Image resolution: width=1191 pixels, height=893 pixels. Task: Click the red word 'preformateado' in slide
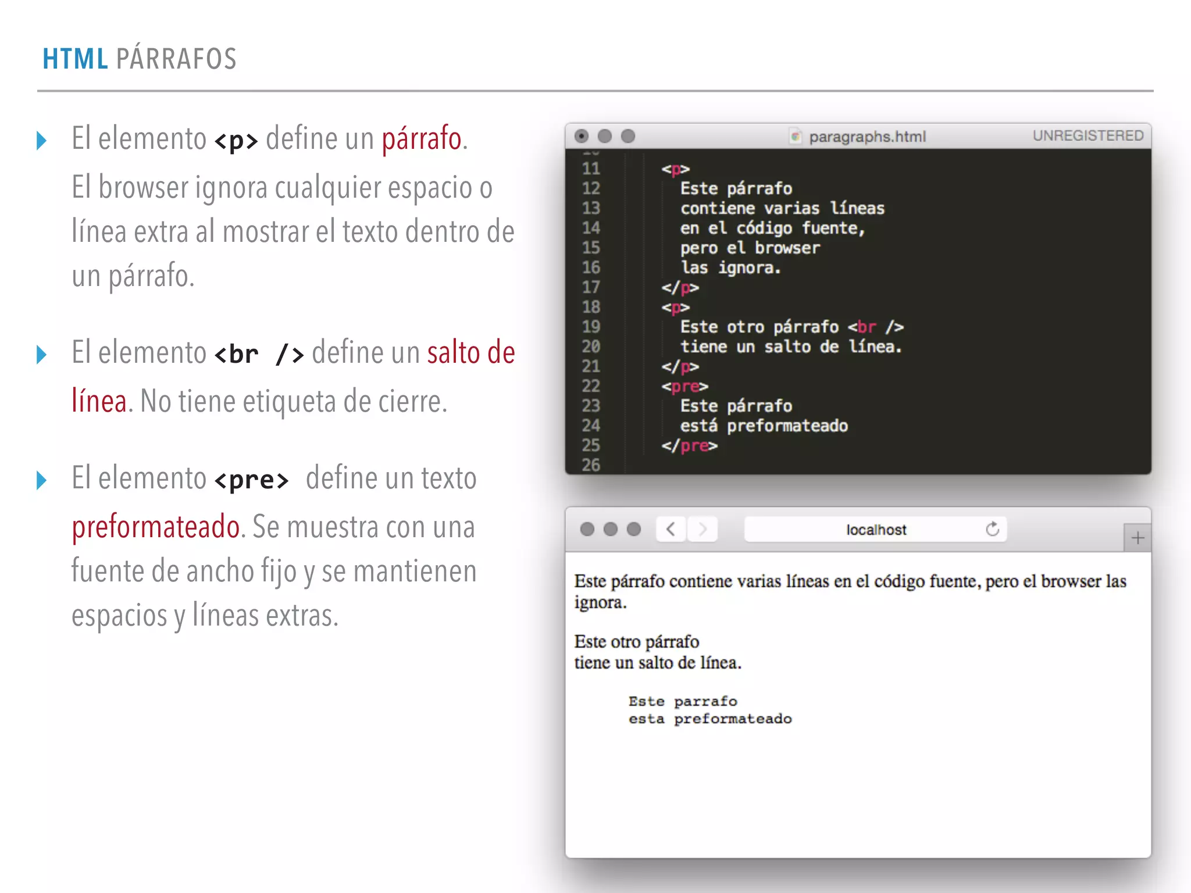point(155,528)
